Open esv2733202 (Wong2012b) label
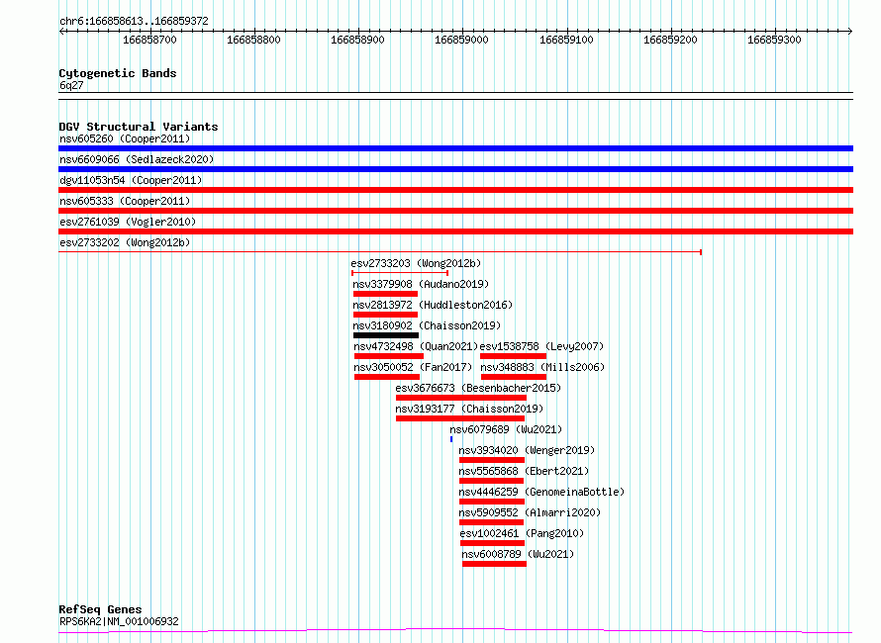 125,242
